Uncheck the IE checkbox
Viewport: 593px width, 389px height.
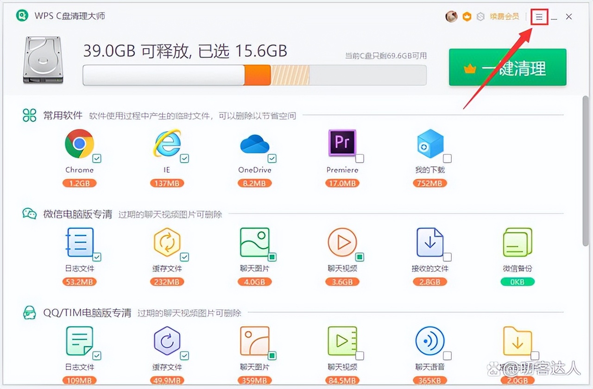click(184, 159)
